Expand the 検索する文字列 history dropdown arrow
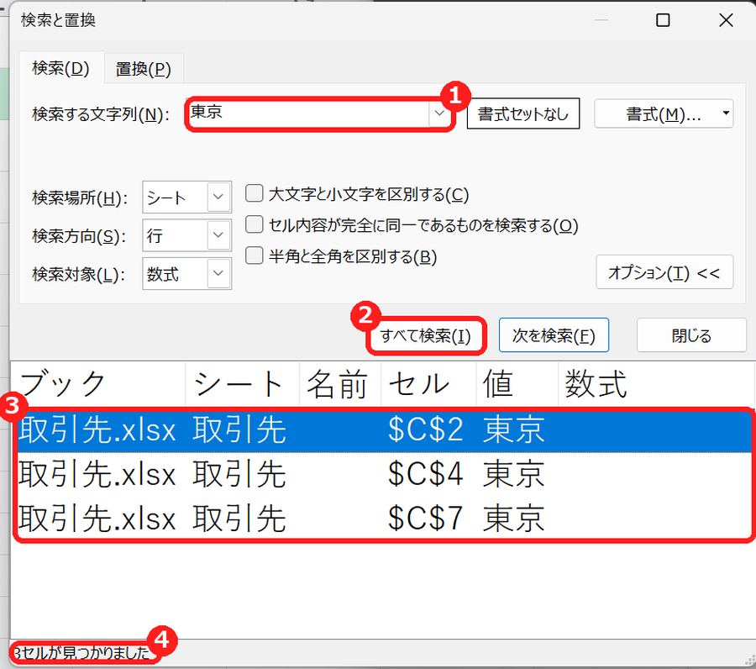This screenshot has height=669, width=756. tap(439, 113)
